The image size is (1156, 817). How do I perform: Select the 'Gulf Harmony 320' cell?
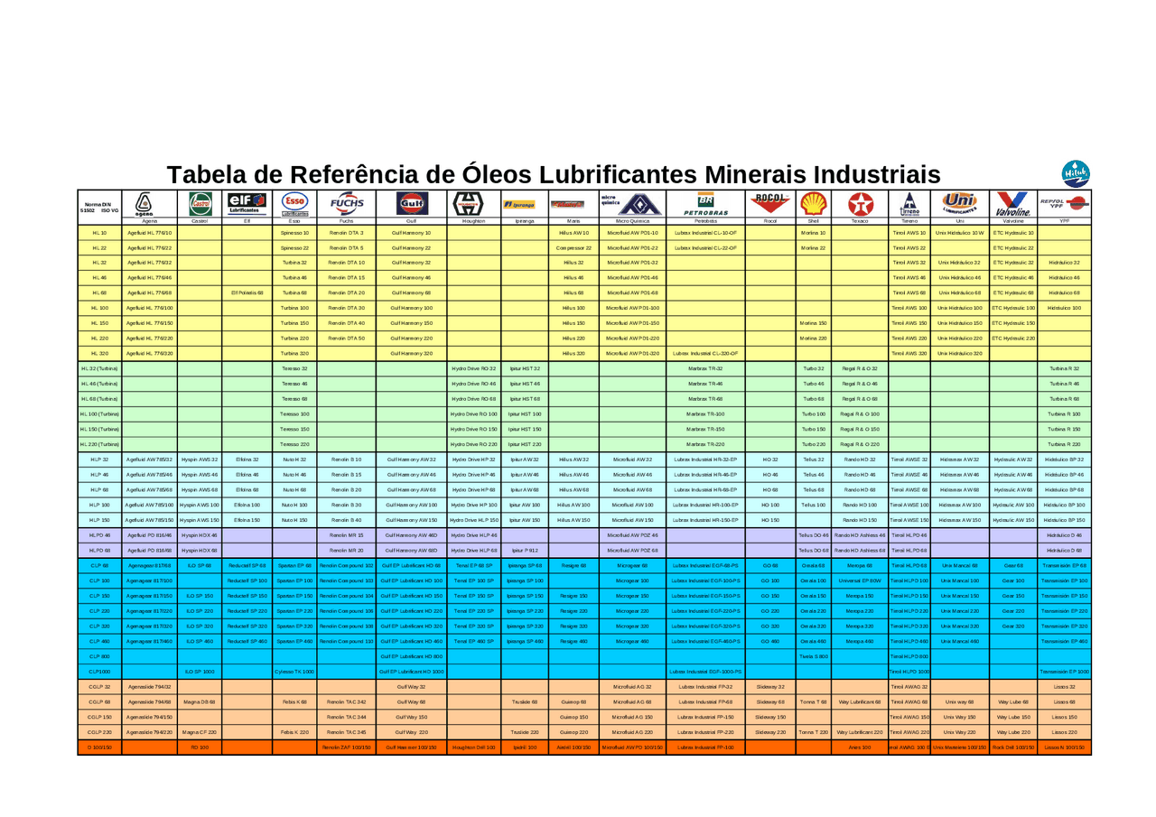[x=410, y=353]
